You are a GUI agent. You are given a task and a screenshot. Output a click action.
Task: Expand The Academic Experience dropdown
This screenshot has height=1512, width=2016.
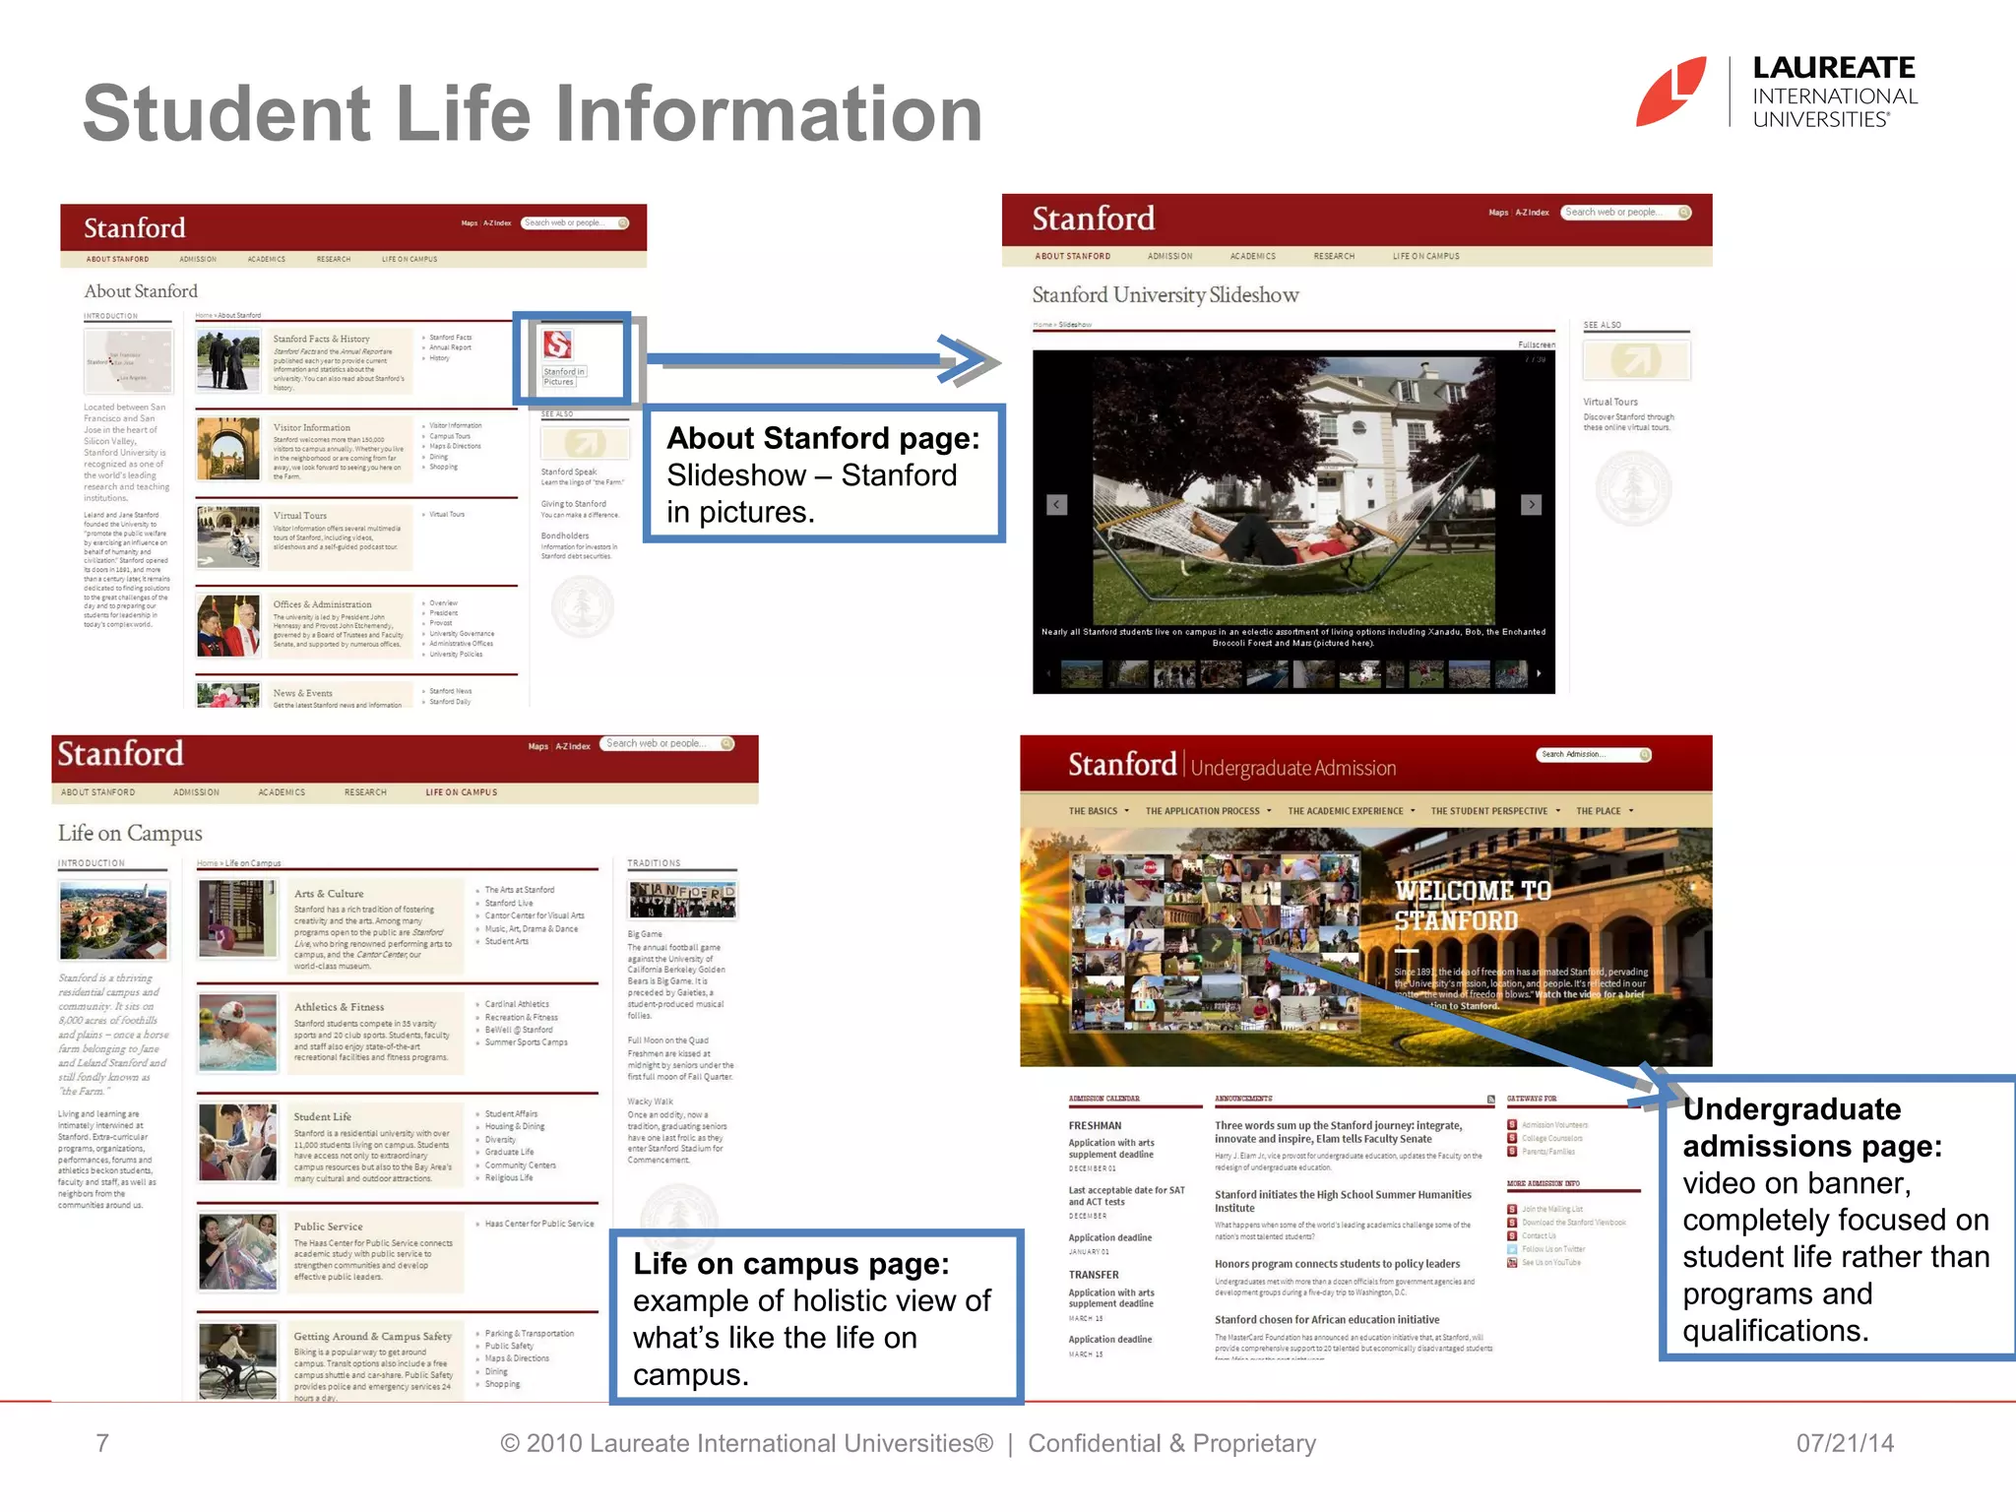(1351, 811)
